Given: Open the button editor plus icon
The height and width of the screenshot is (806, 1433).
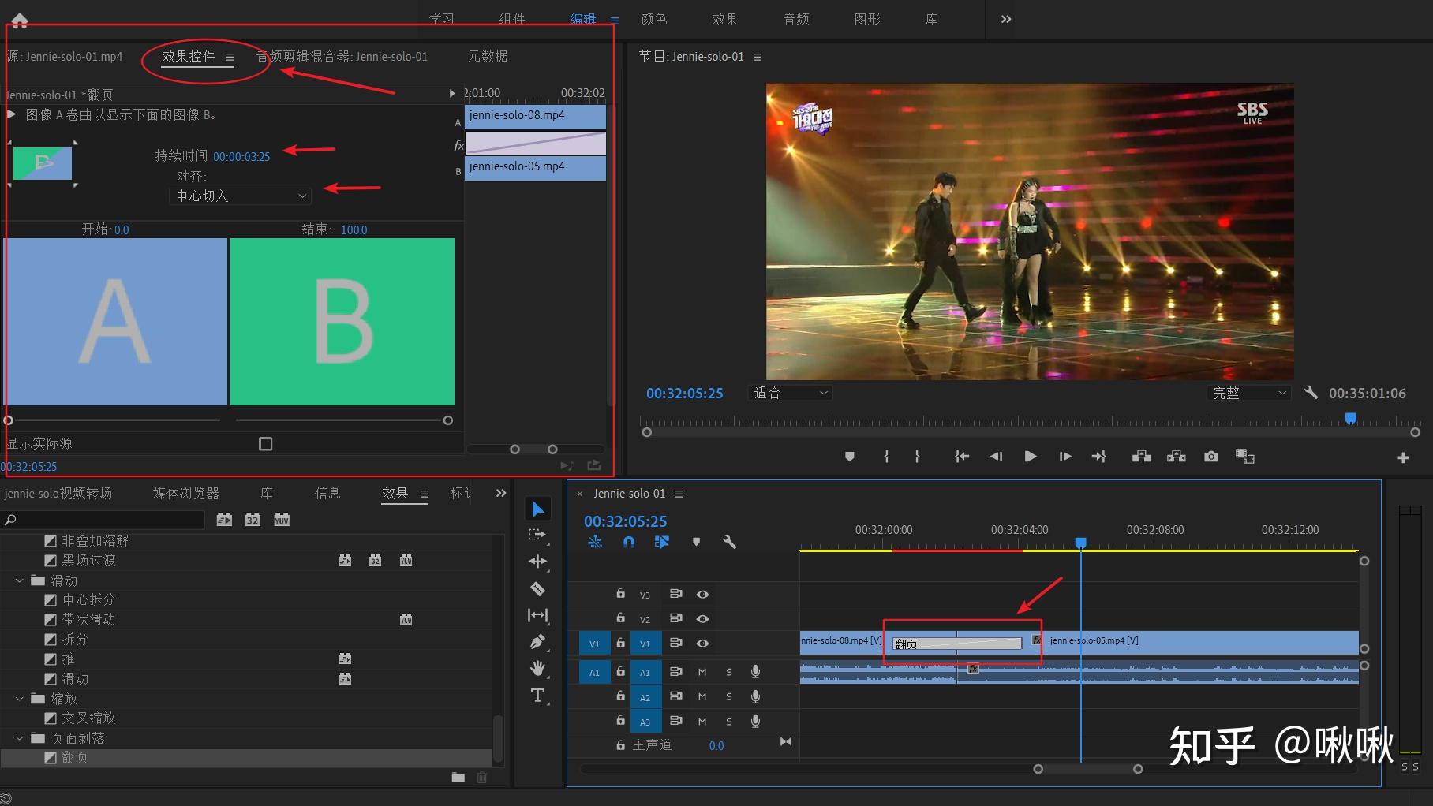Looking at the screenshot, I should [1403, 457].
